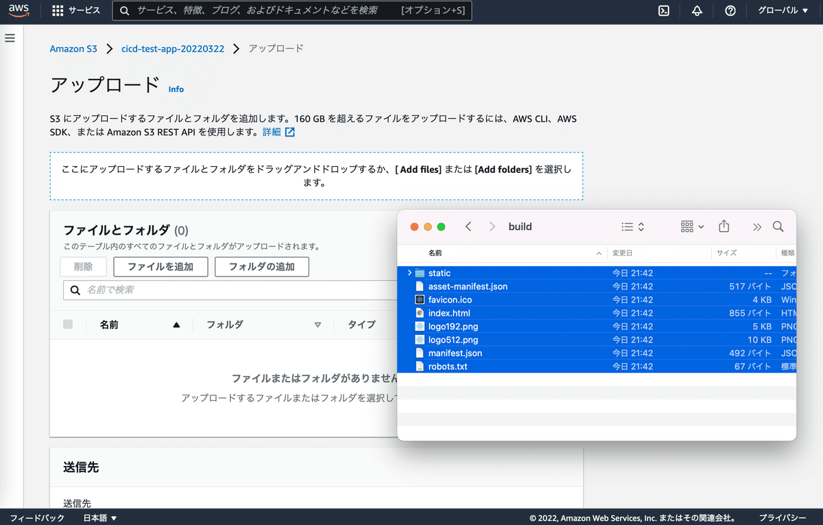This screenshot has height=525, width=823.
Task: Open the グローバル region dropdown
Action: [x=783, y=10]
